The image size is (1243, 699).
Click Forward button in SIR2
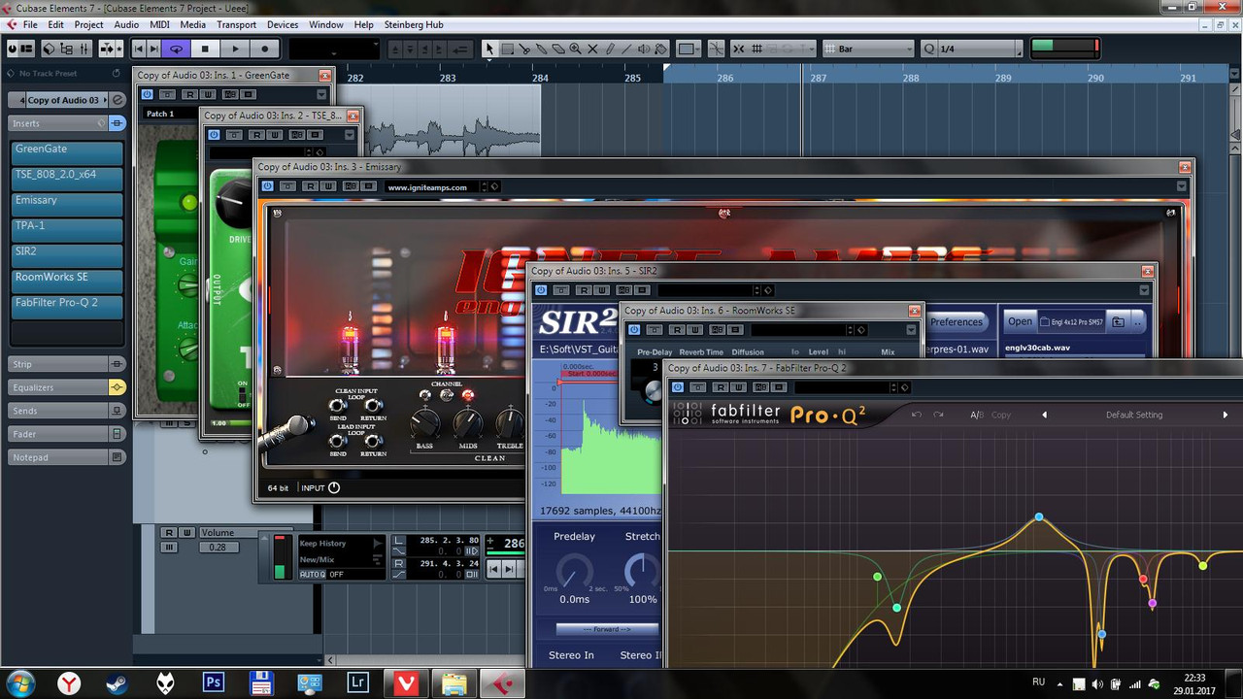(x=607, y=629)
